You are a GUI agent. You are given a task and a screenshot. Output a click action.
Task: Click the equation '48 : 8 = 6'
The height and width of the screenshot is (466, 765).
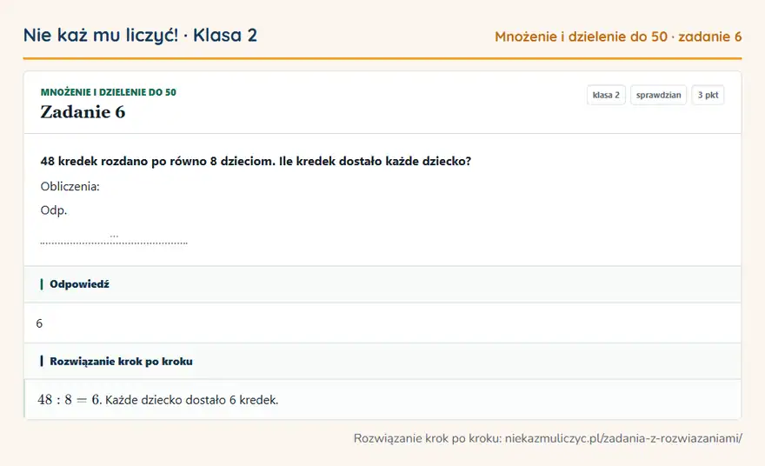(x=69, y=400)
